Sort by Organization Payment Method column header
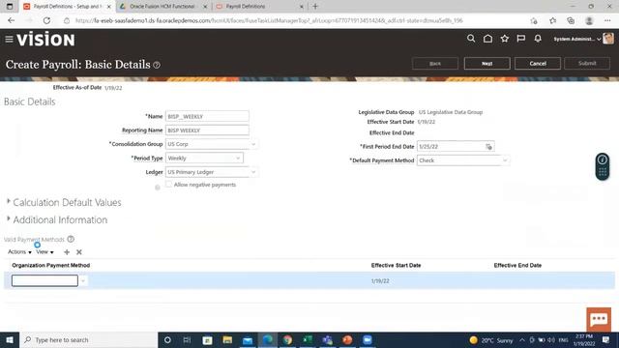The width and height of the screenshot is (619, 348). [x=51, y=266]
